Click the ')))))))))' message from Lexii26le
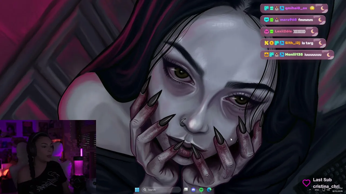The height and width of the screenshot is (194, 346). (x=299, y=31)
